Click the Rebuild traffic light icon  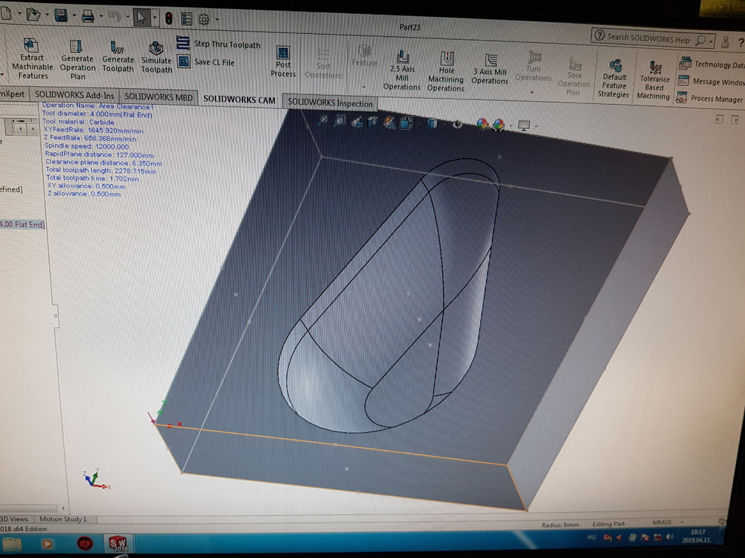(x=168, y=19)
